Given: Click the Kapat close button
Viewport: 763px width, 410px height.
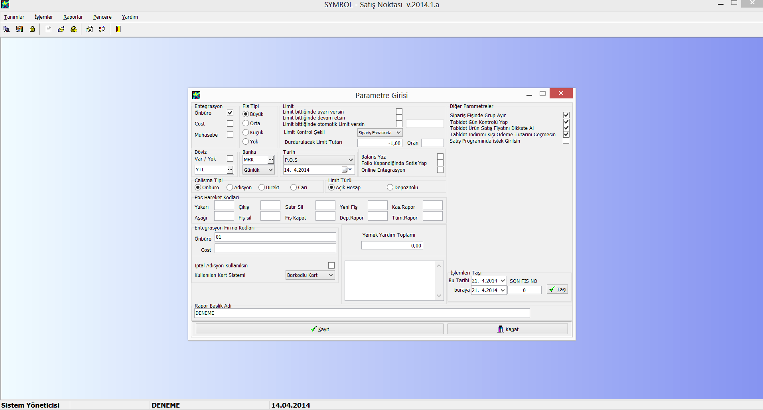Looking at the screenshot, I should [x=508, y=329].
